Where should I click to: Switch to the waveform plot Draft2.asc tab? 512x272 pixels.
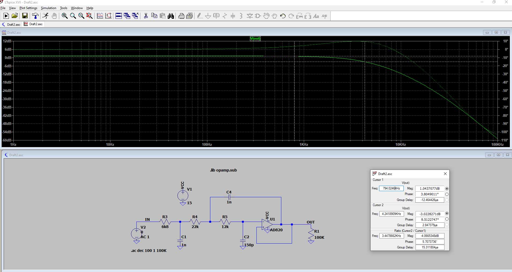point(33,24)
